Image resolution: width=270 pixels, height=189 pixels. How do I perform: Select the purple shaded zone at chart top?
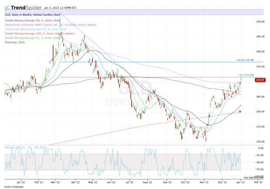pyautogui.click(x=131, y=12)
